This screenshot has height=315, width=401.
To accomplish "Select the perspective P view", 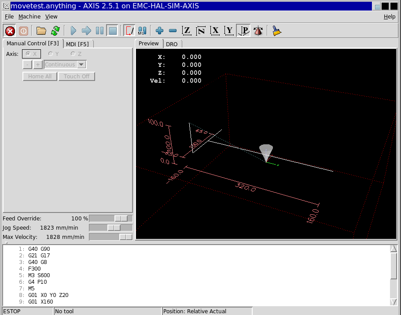I will pyautogui.click(x=243, y=31).
